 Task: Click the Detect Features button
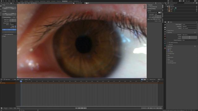click(x=9, y=15)
